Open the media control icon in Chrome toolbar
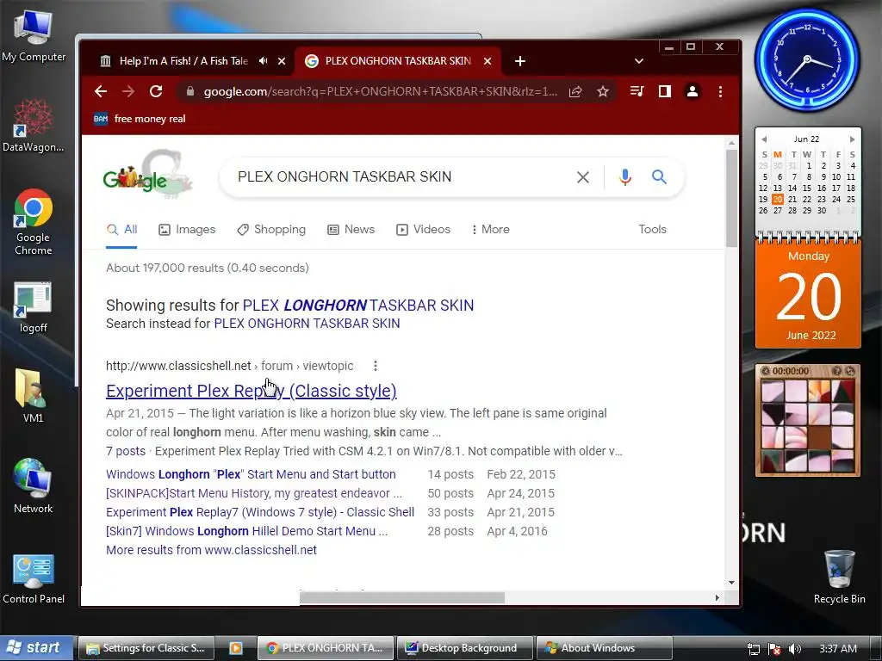The width and height of the screenshot is (882, 661). pos(637,91)
